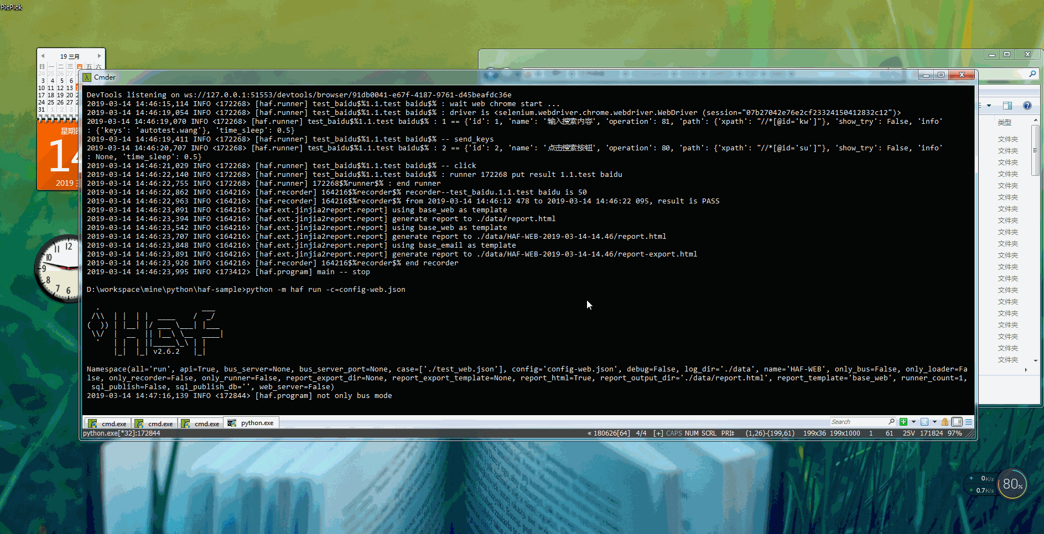Maximize the Cmder window

point(941,75)
